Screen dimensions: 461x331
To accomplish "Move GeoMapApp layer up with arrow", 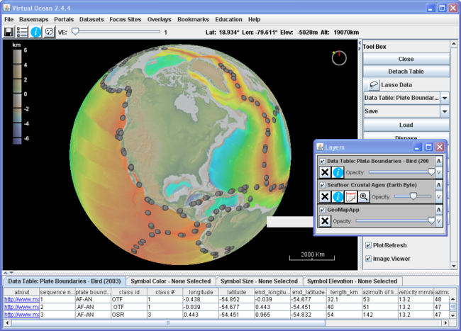I will (x=439, y=211).
